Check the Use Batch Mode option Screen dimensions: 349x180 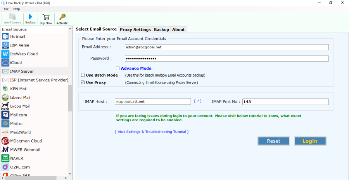point(83,75)
